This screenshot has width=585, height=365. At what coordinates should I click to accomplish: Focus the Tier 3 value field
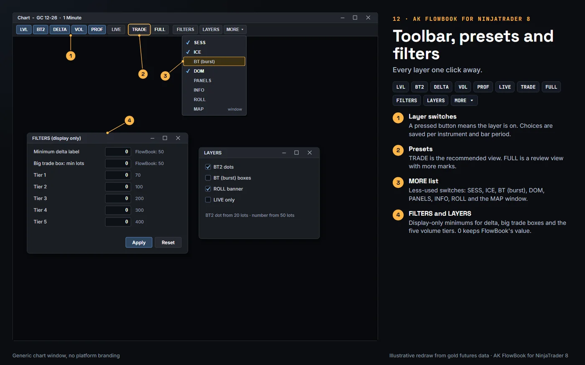coord(118,199)
